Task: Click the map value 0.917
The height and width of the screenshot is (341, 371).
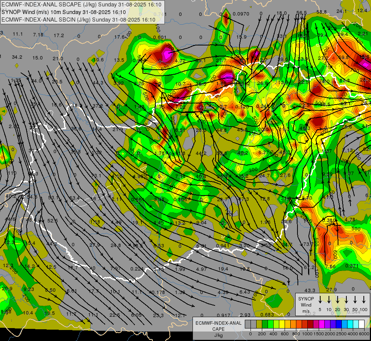Action: pos(224,315)
